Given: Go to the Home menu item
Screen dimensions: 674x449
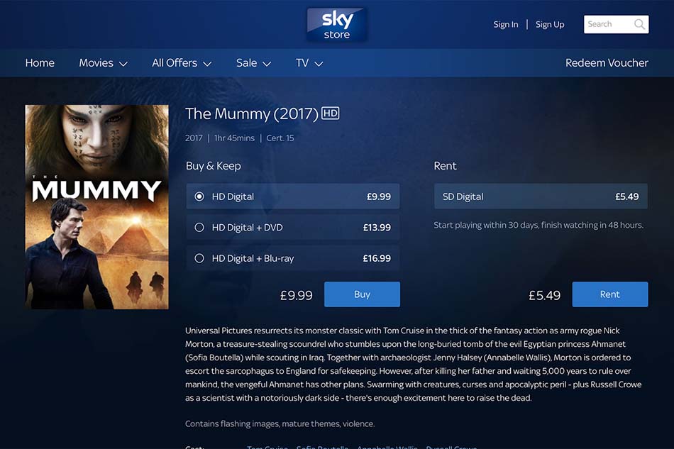Looking at the screenshot, I should [x=40, y=63].
